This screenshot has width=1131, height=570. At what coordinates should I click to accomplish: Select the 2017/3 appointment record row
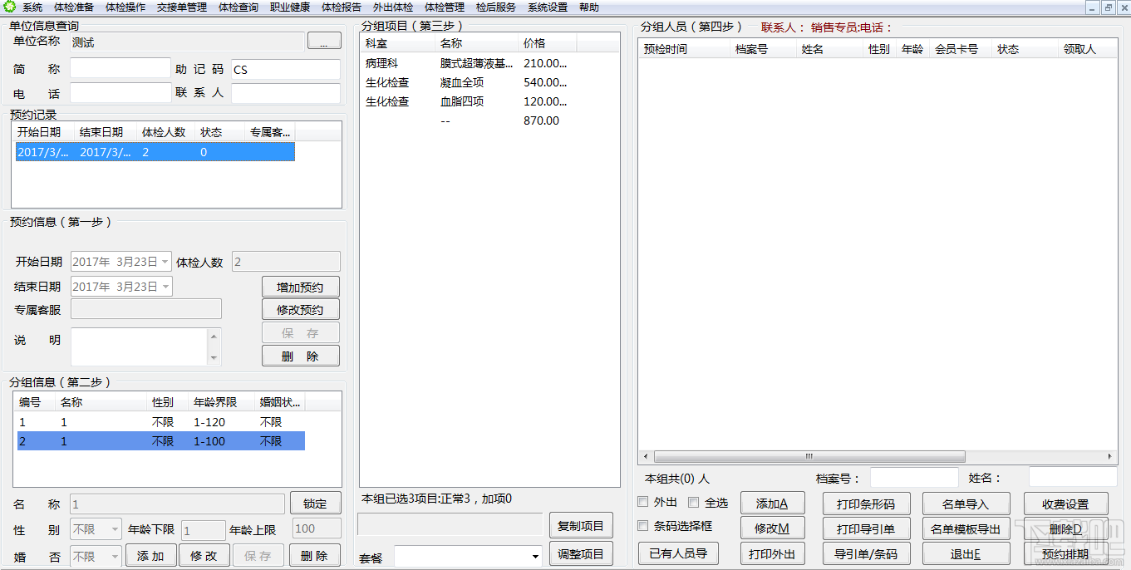pyautogui.click(x=155, y=152)
